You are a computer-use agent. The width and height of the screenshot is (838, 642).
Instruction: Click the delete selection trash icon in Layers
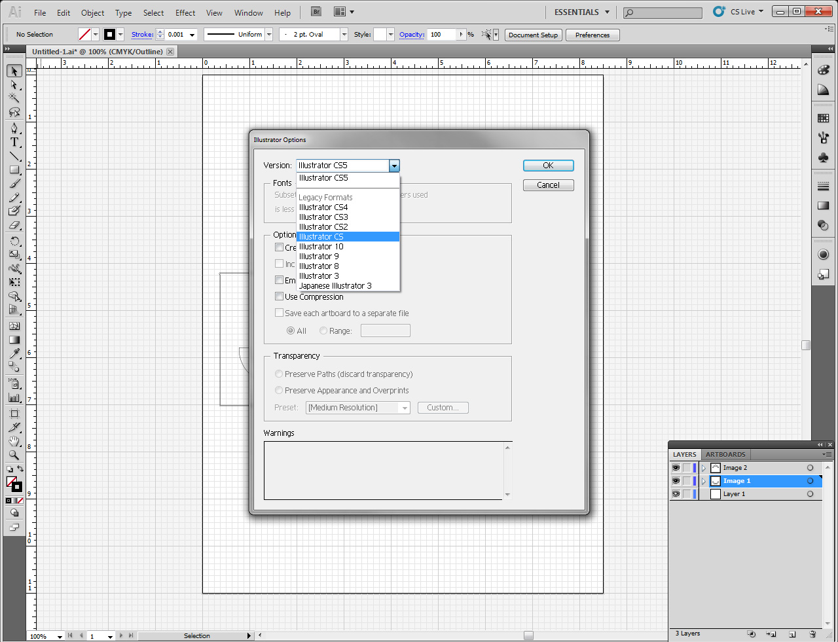812,634
